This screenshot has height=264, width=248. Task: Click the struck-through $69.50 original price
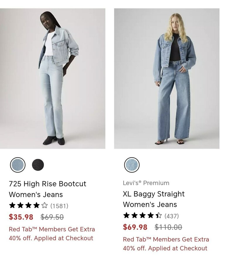(x=52, y=217)
